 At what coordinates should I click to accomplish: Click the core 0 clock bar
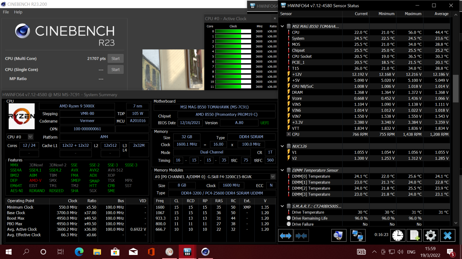[x=233, y=31]
